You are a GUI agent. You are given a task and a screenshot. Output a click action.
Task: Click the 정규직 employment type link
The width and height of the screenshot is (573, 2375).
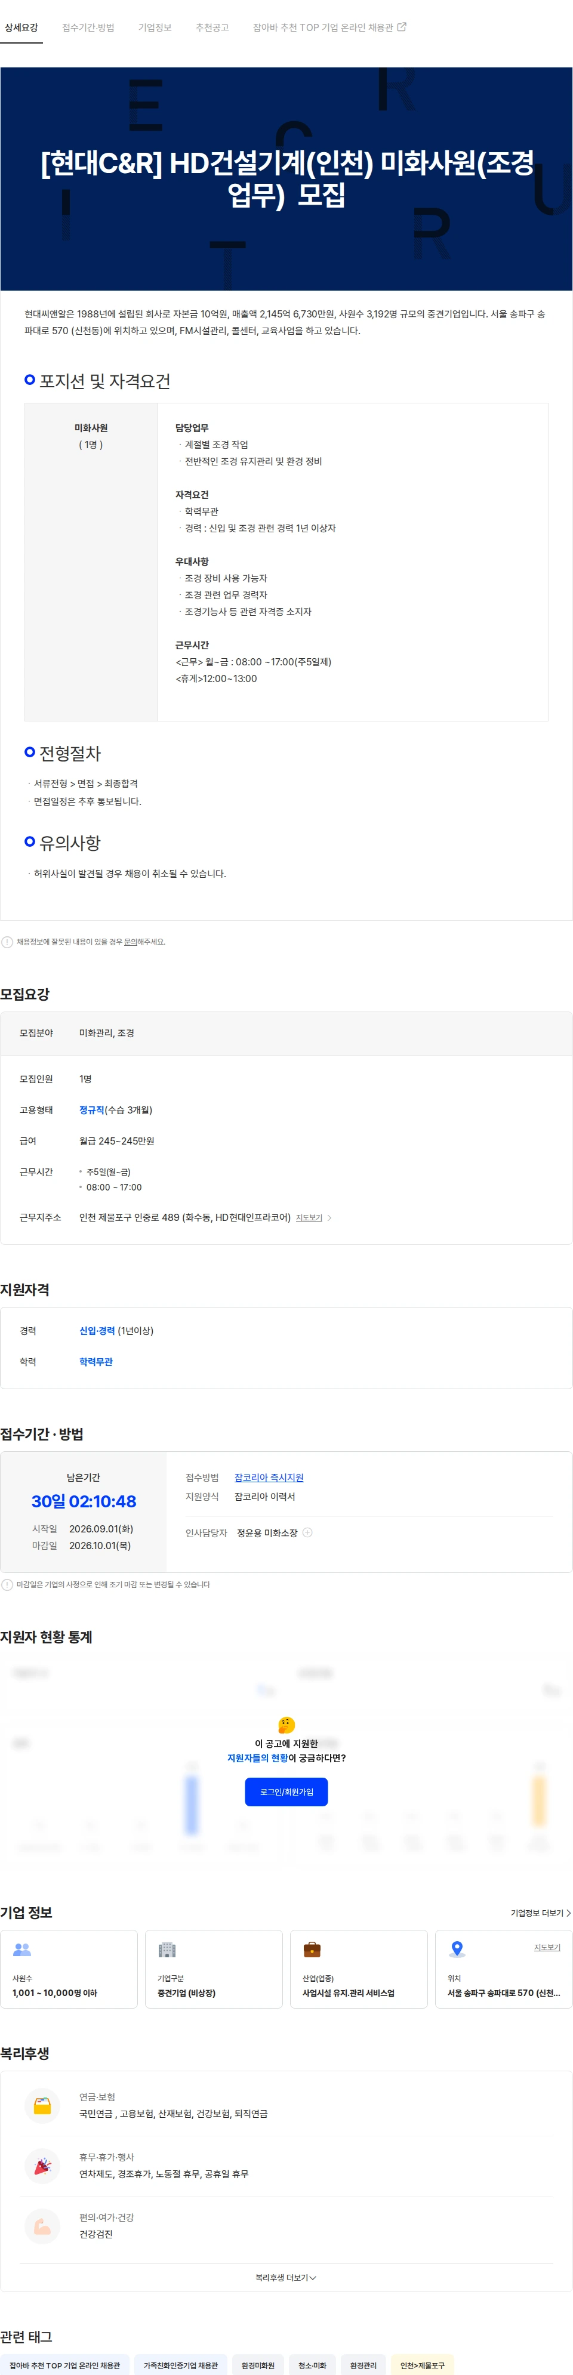[91, 1110]
